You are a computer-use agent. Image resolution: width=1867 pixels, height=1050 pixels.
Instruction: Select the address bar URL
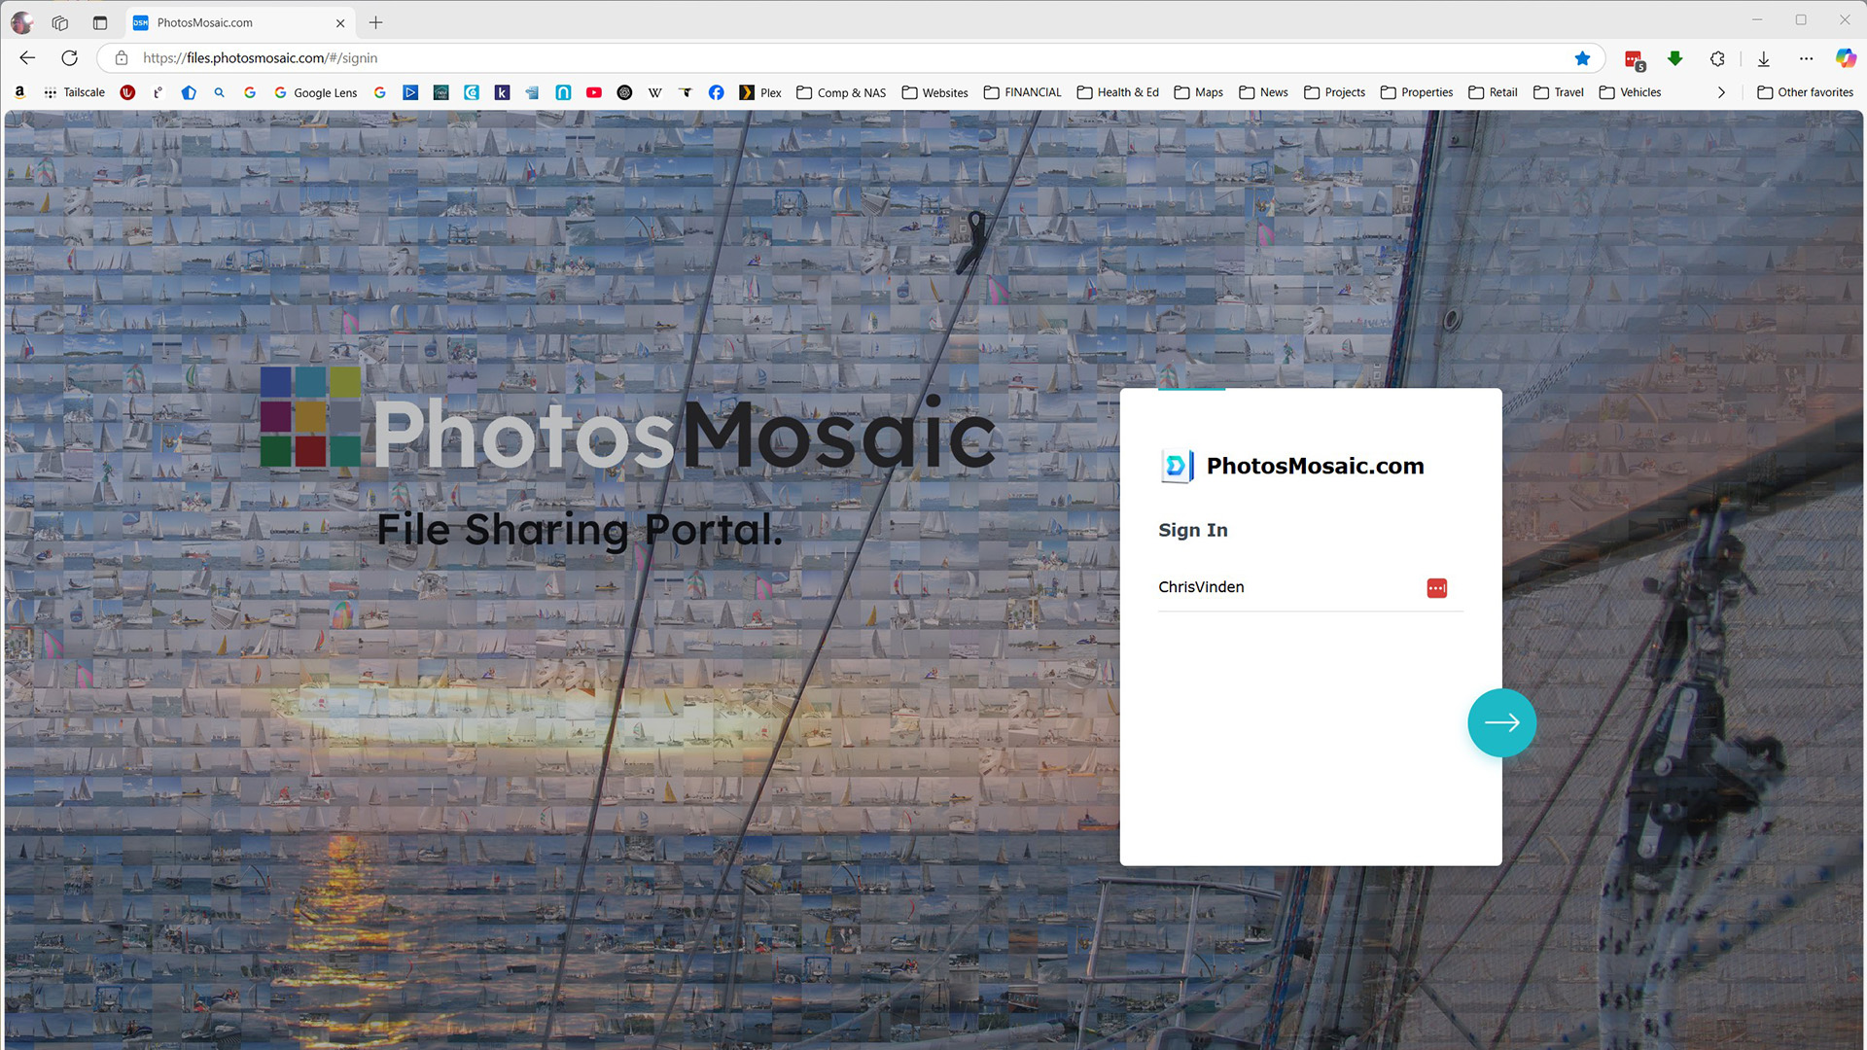260,58
